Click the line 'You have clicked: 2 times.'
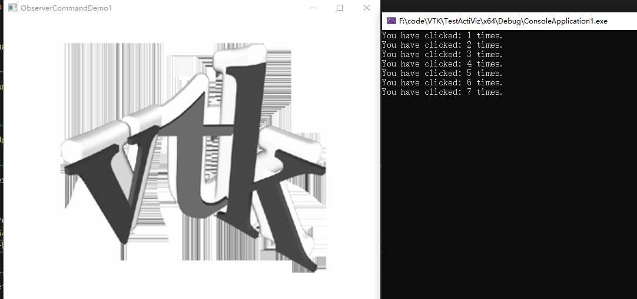The width and height of the screenshot is (637, 299). [442, 45]
